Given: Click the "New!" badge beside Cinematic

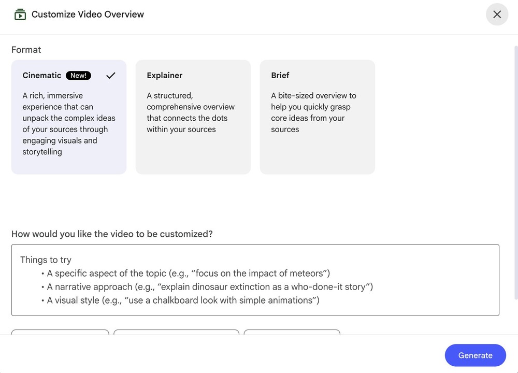Looking at the screenshot, I should click(x=78, y=76).
